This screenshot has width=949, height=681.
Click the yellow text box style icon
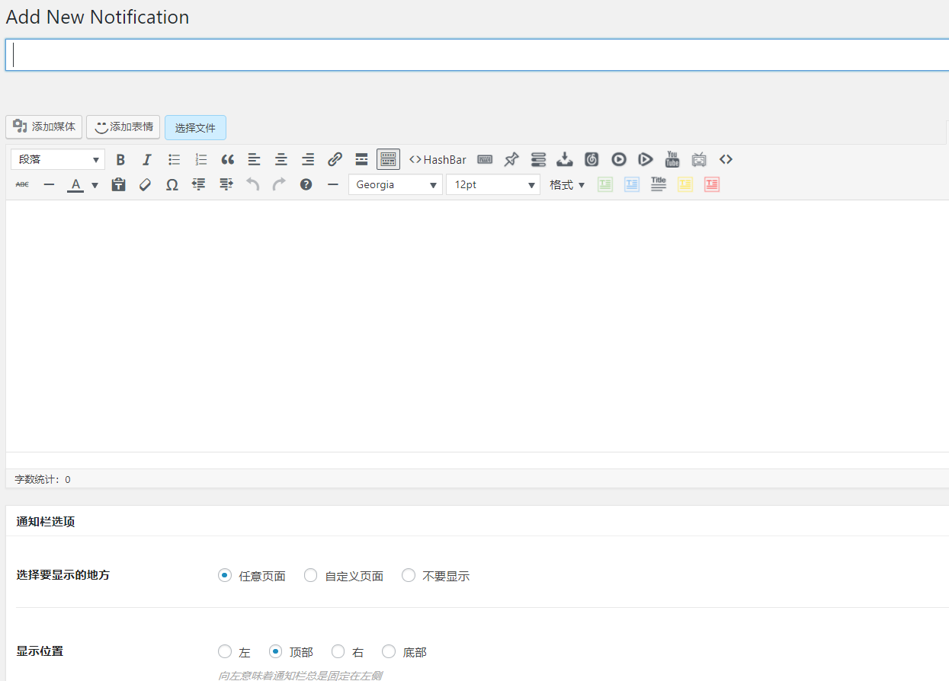685,184
